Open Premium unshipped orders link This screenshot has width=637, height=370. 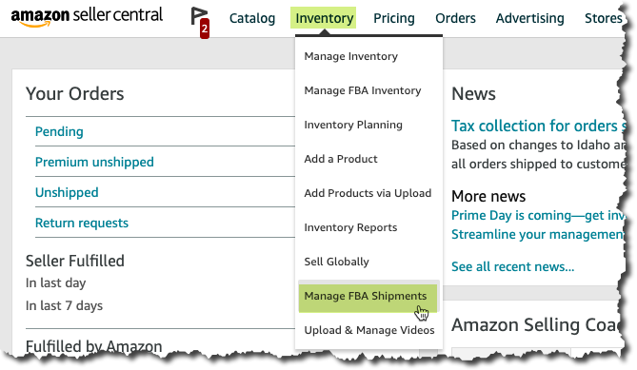click(94, 162)
